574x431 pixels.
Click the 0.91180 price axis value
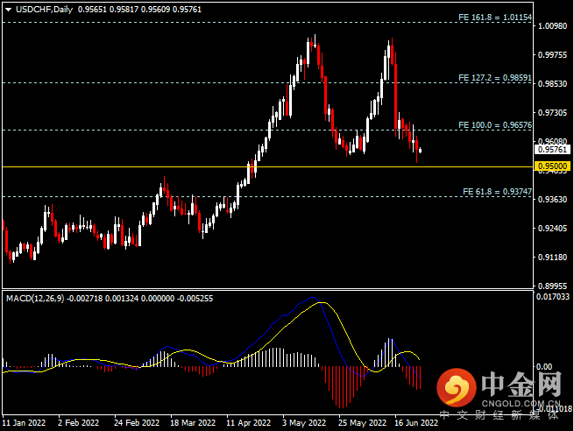click(x=552, y=258)
